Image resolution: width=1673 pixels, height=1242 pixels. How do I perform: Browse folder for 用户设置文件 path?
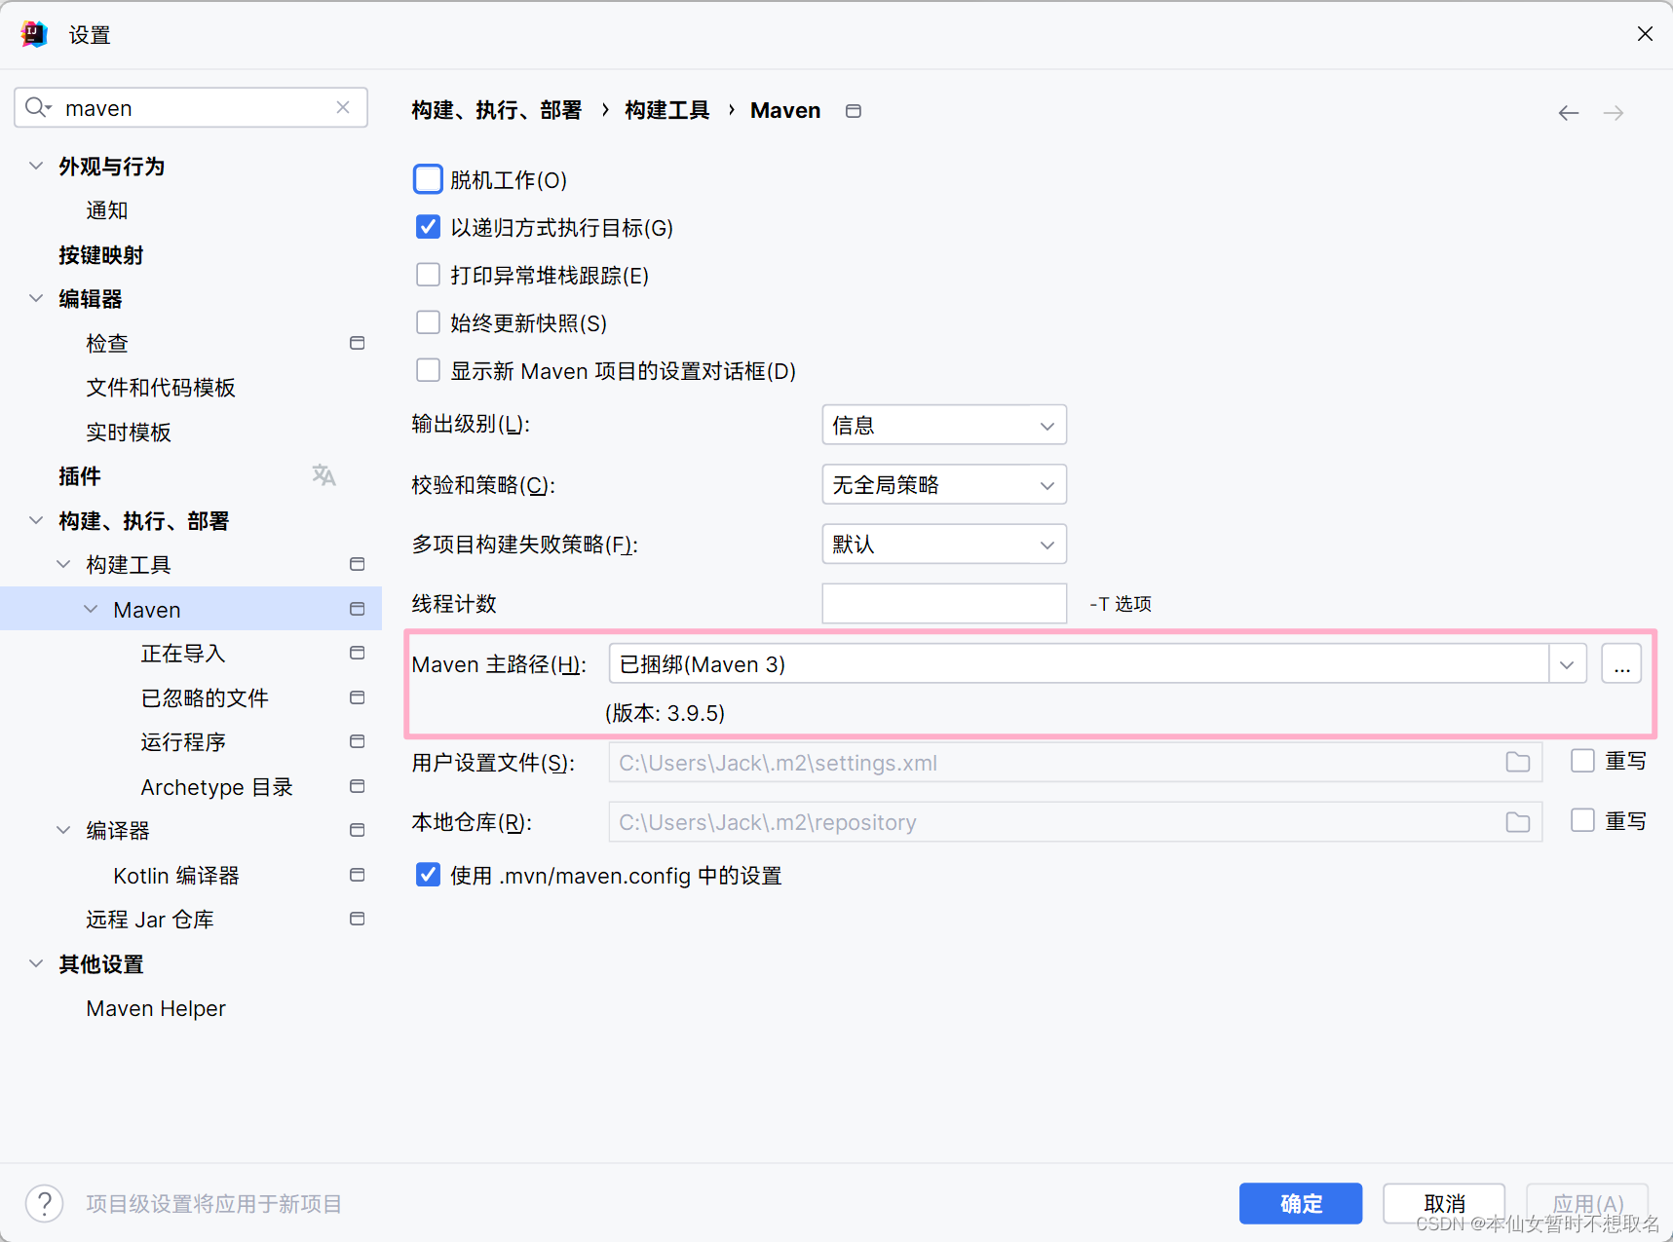tap(1518, 763)
